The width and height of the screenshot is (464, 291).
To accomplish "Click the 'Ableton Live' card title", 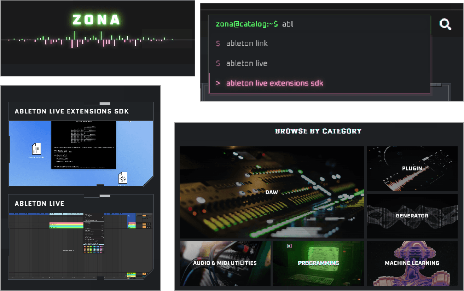I will click(x=40, y=204).
